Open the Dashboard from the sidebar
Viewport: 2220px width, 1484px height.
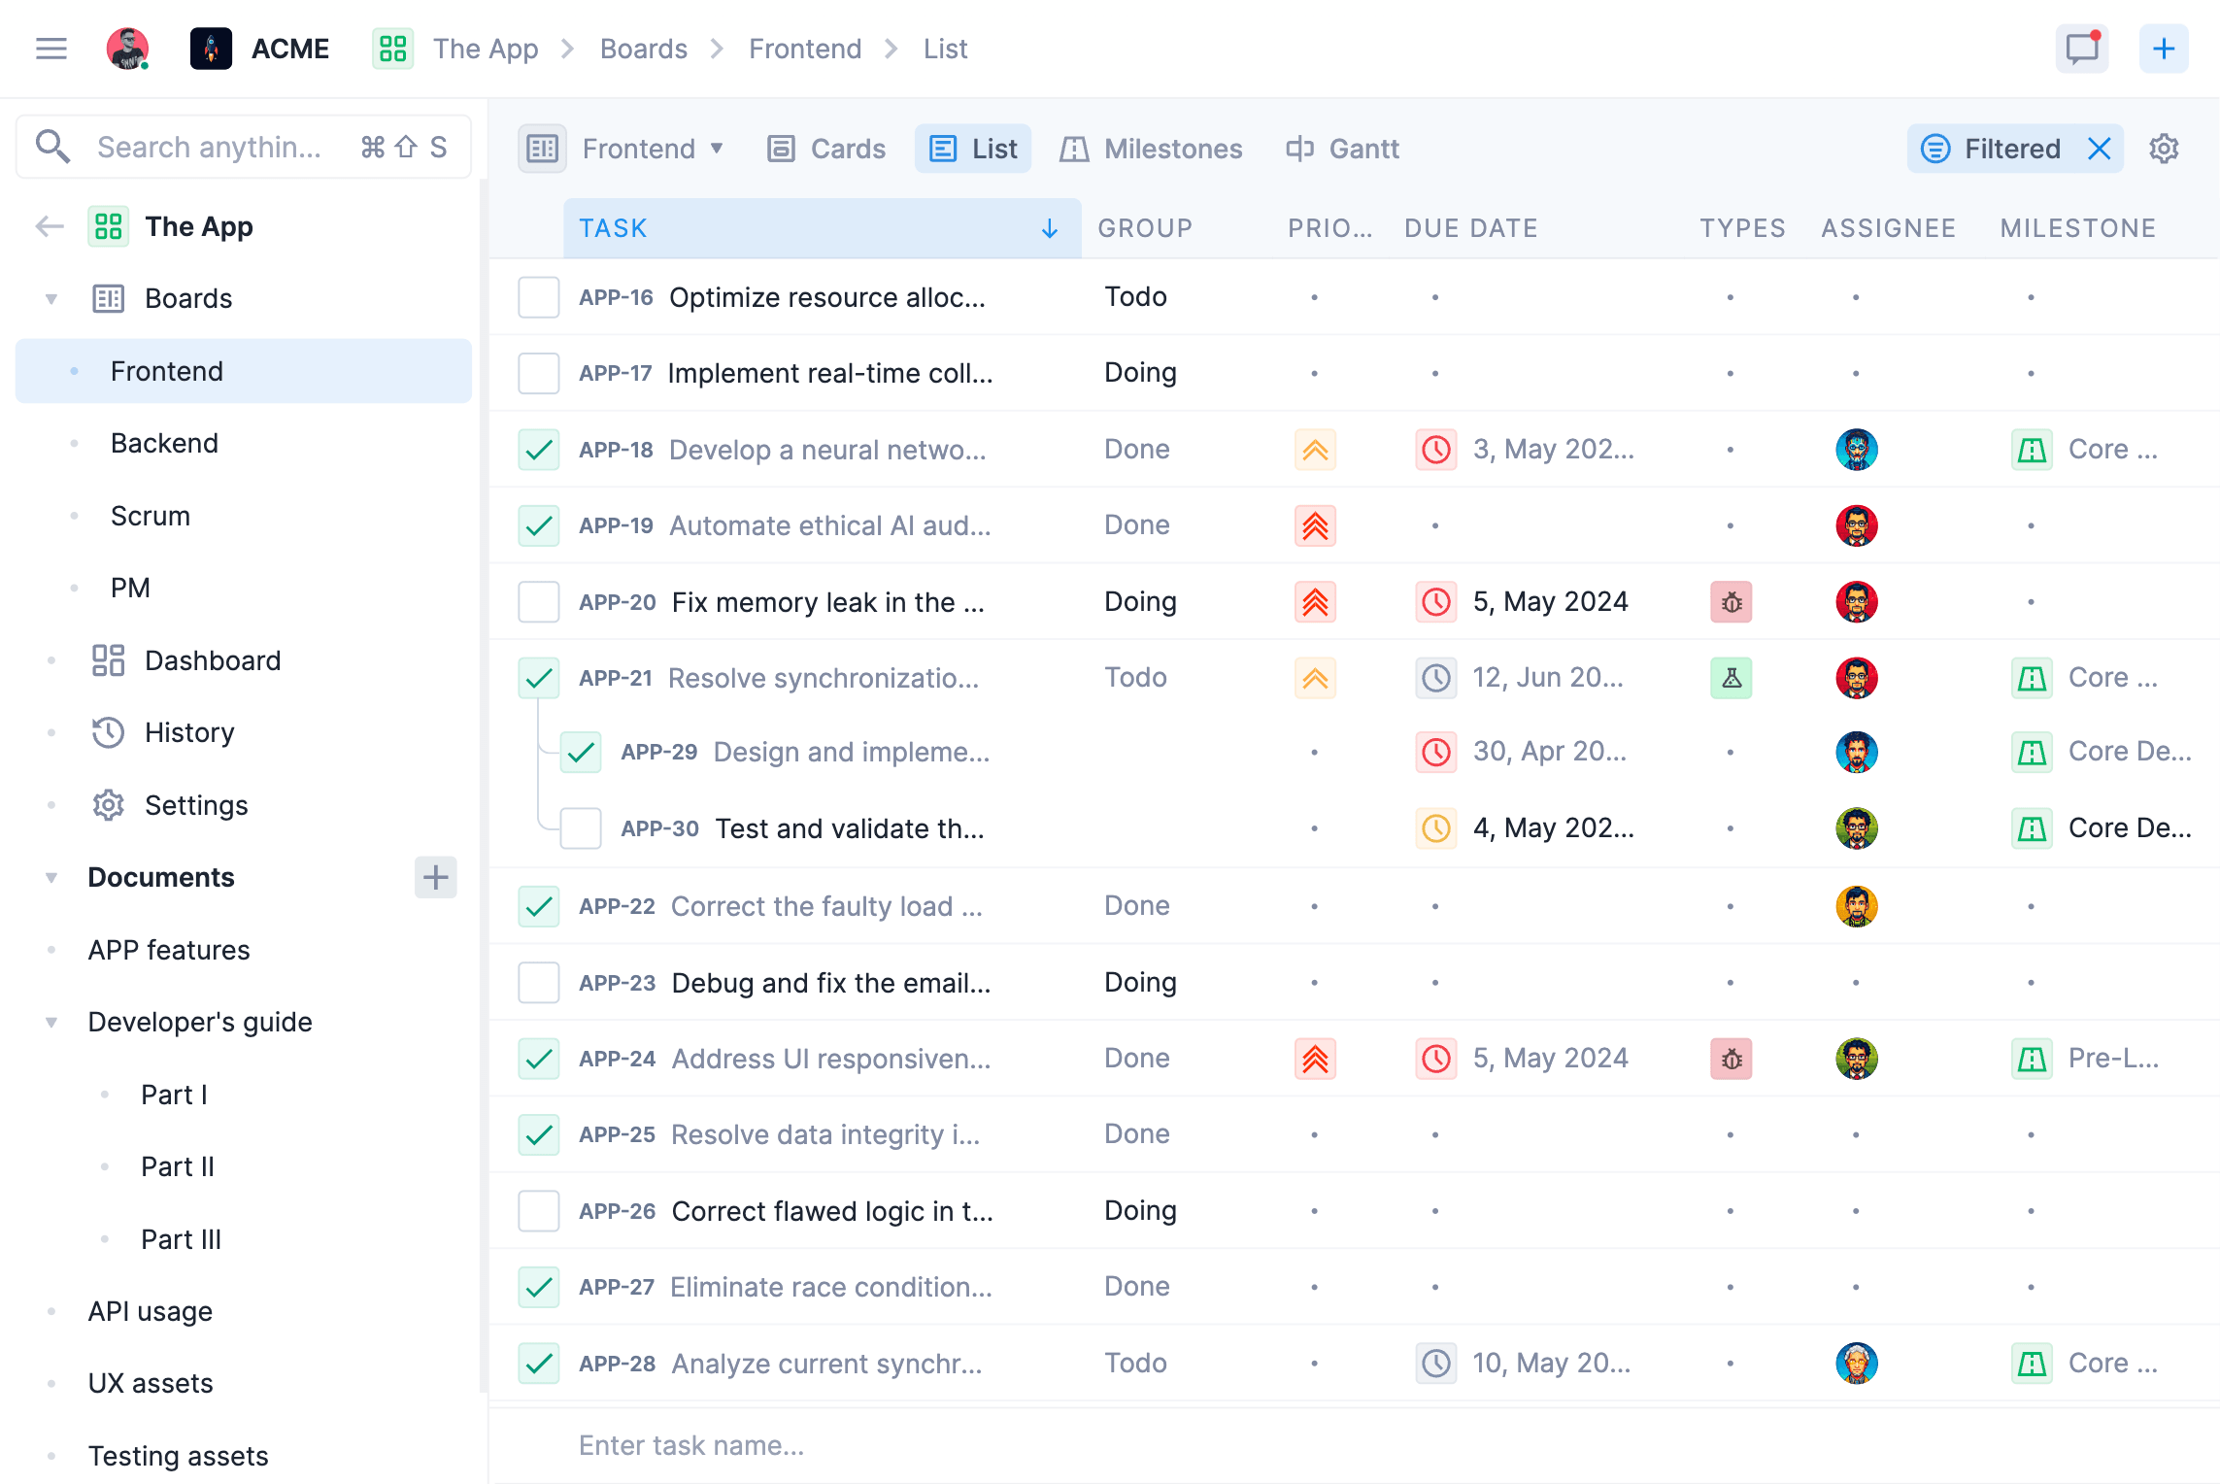pos(213,660)
